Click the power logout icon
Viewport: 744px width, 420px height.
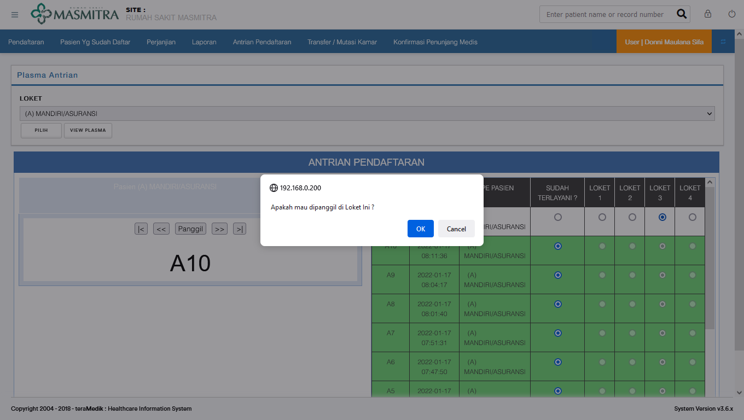coord(732,14)
